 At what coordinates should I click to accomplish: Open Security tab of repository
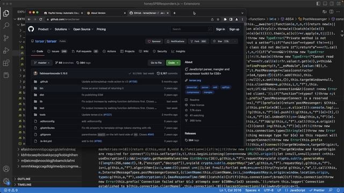[x=160, y=51]
